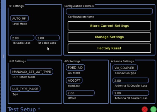The width and height of the screenshot is (157, 112).
Task: Click Factory Reset button
Action: tap(109, 48)
